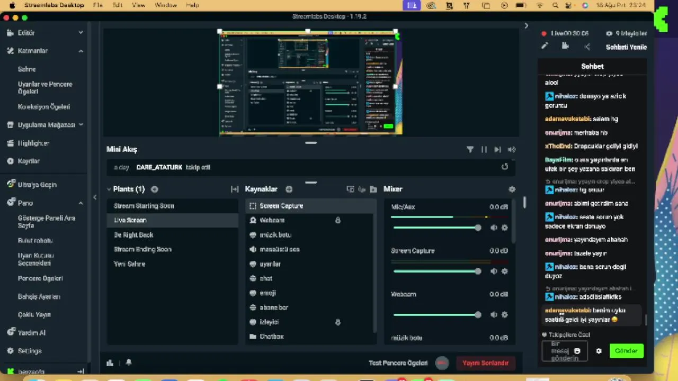The height and width of the screenshot is (381, 678).
Task: Open the Help menu
Action: tap(192, 5)
